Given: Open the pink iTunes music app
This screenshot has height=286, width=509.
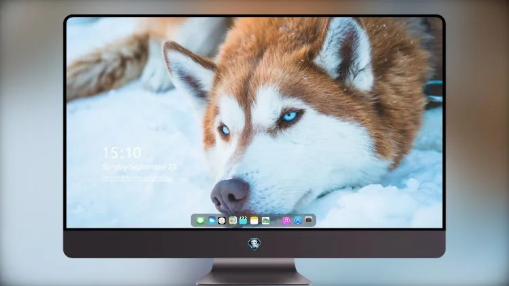Looking at the screenshot, I should (286, 220).
